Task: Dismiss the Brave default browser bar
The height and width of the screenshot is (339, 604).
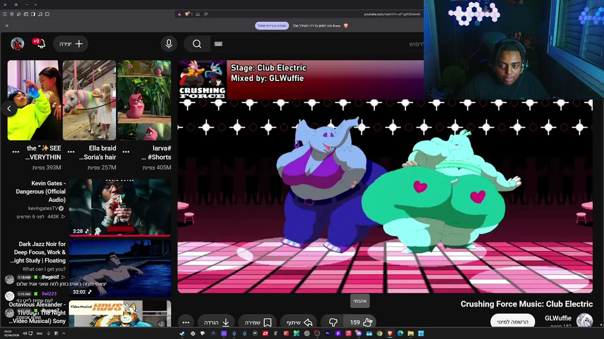Action: (7, 25)
